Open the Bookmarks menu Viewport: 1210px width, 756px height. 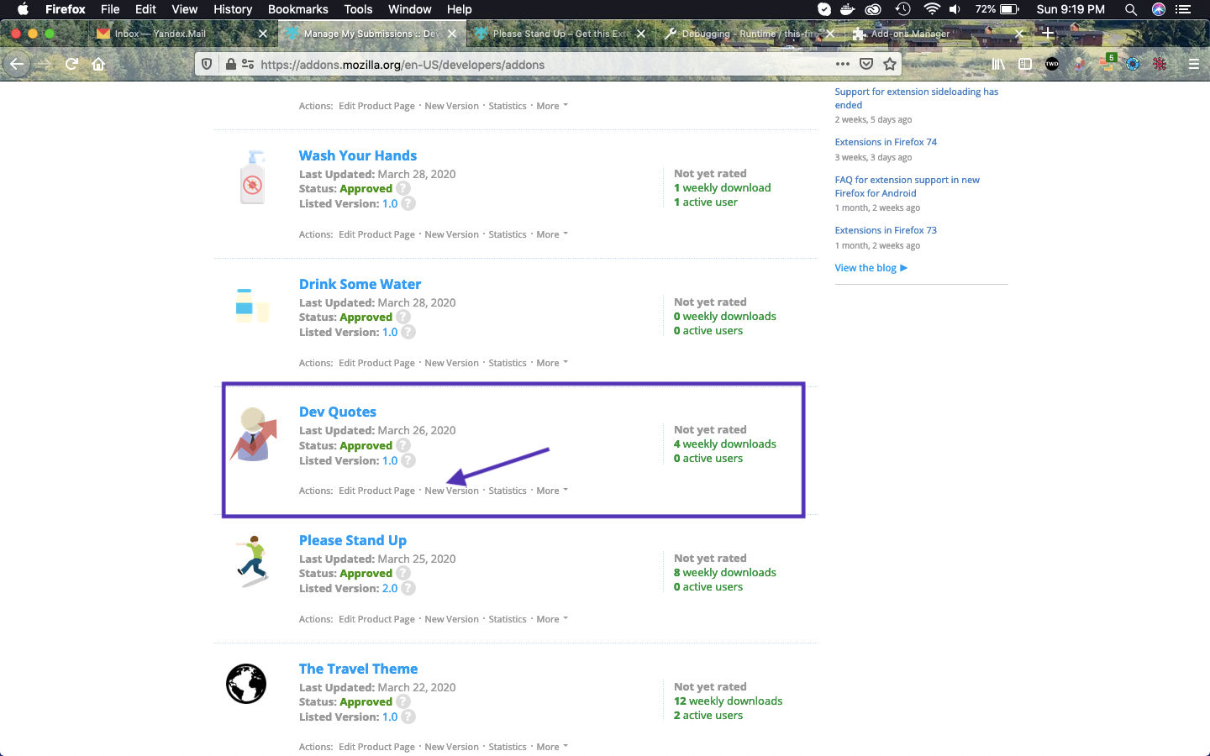[x=297, y=9]
